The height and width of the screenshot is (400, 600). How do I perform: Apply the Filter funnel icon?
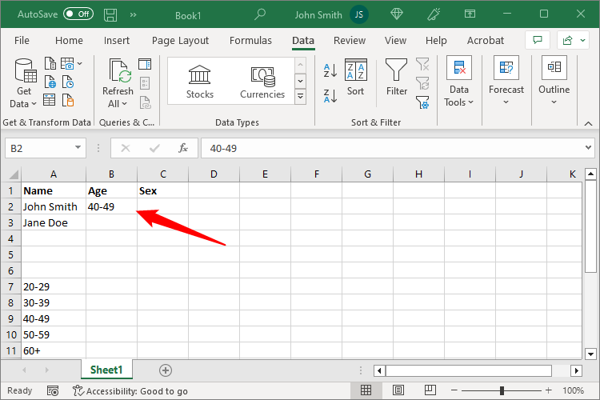397,78
